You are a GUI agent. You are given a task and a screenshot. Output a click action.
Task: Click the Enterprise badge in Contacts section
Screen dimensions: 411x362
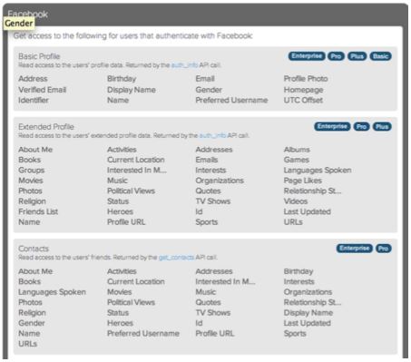tap(355, 249)
